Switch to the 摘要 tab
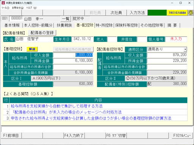This screenshot has height=145, width=194. pyautogui.click(x=172, y=25)
